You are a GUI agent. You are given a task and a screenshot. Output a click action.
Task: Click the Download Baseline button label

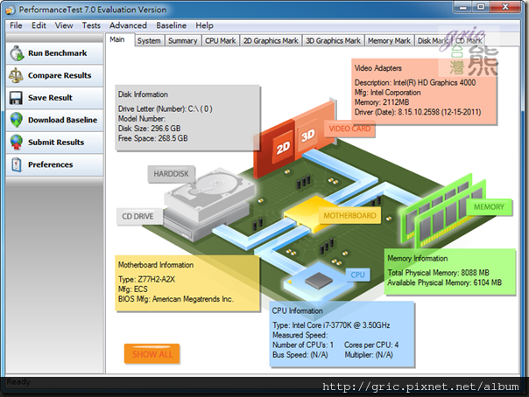click(x=62, y=120)
